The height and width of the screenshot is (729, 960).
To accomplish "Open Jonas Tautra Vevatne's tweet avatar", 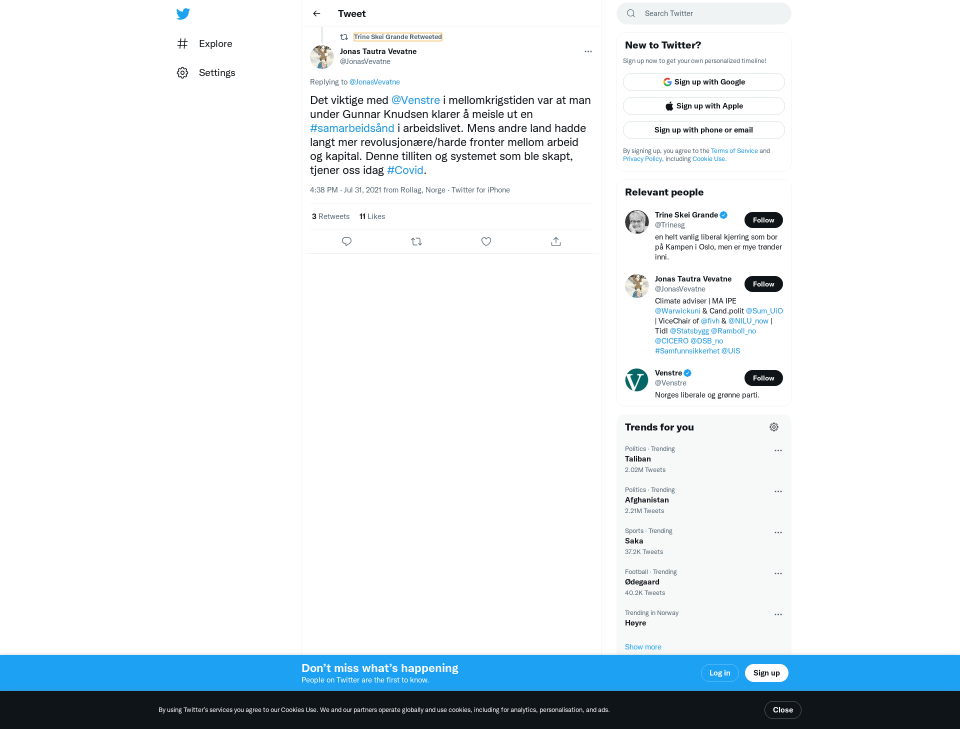I will [x=322, y=57].
